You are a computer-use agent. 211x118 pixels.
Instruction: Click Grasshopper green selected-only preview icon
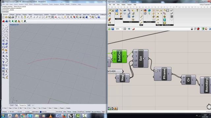pyautogui.click(x=203, y=29)
